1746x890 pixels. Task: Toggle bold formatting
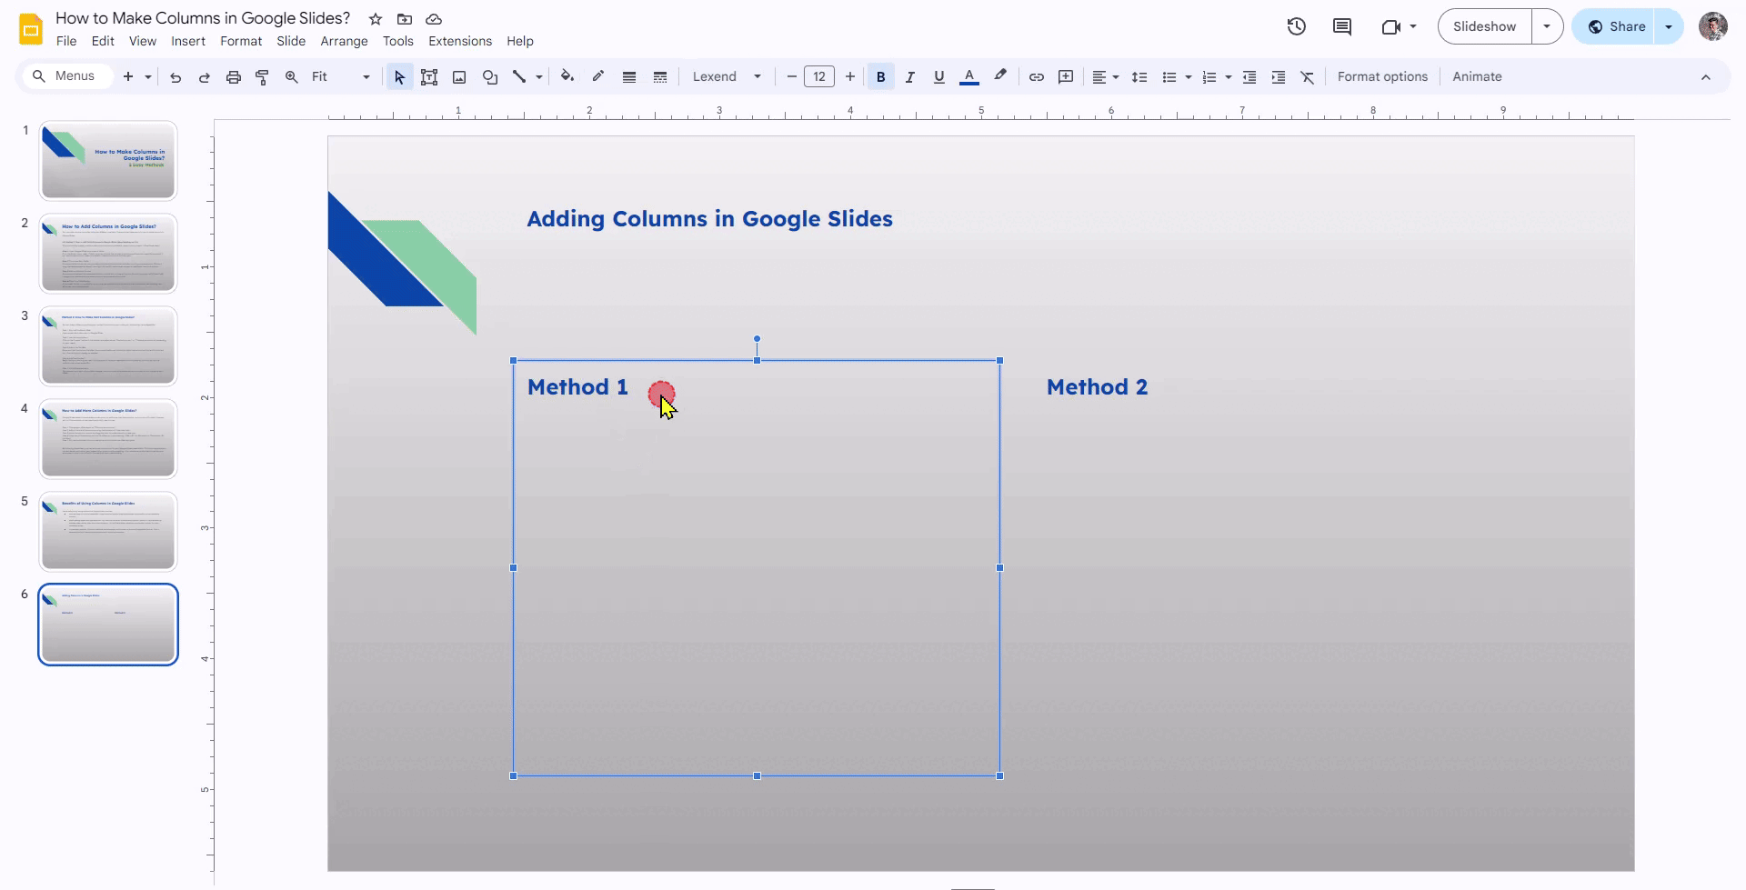coord(880,77)
